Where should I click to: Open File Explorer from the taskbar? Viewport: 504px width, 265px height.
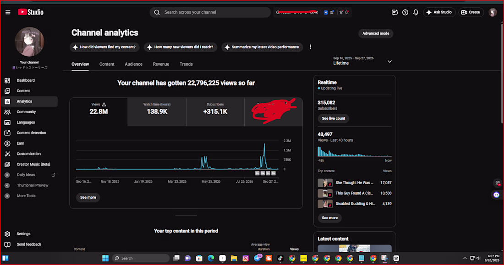click(234, 258)
